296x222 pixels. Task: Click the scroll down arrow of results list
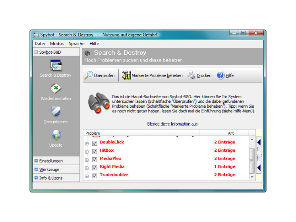[252, 177]
